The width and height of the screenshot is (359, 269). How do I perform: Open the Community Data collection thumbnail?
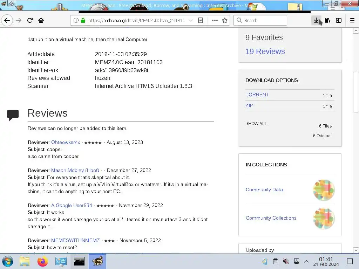coord(324,190)
